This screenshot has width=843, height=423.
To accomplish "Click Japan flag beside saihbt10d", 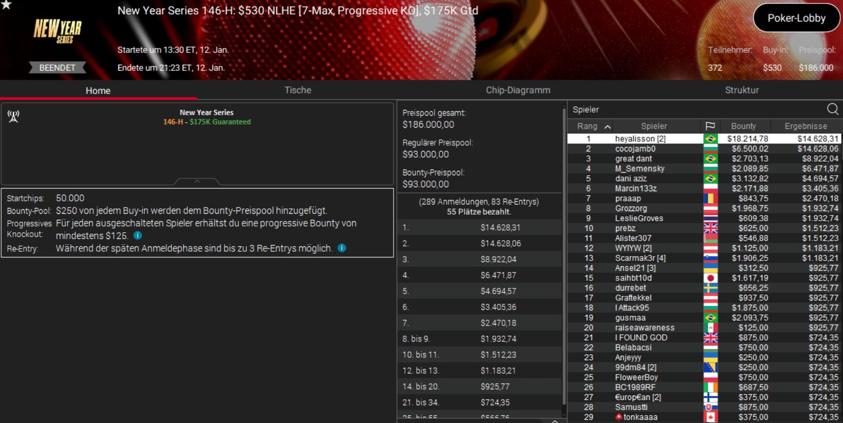I will click(x=710, y=278).
